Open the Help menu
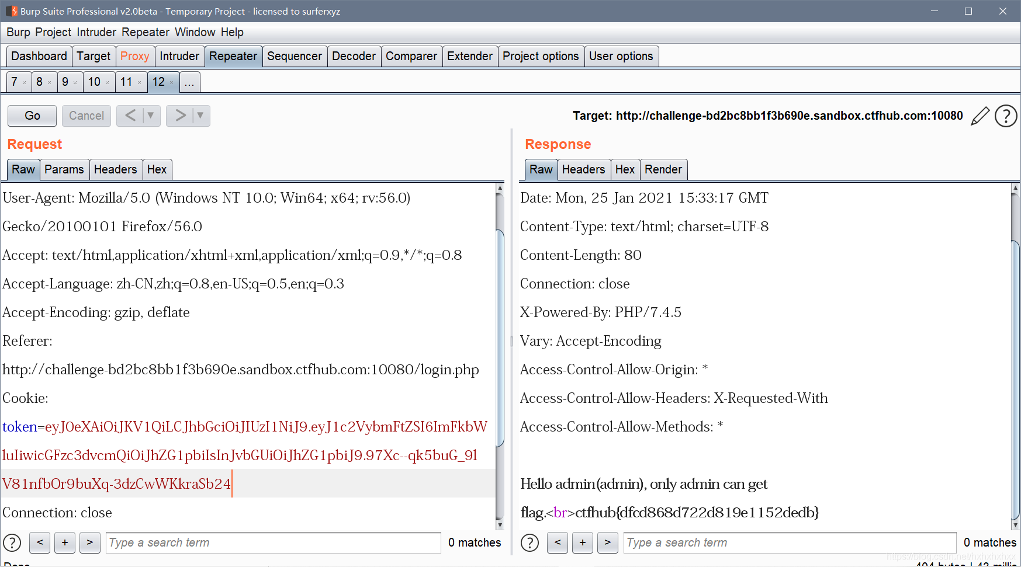Viewport: 1021px width, 567px height. [232, 32]
